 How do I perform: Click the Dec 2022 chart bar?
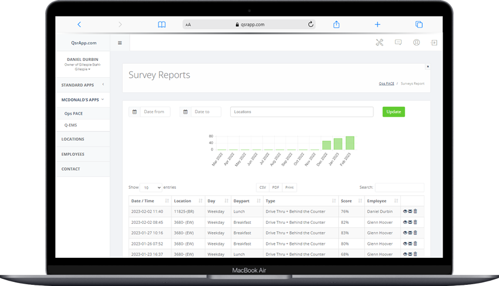326,145
